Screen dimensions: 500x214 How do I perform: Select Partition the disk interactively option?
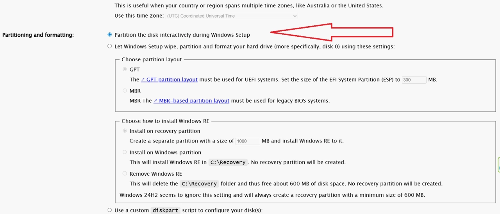tap(110, 35)
